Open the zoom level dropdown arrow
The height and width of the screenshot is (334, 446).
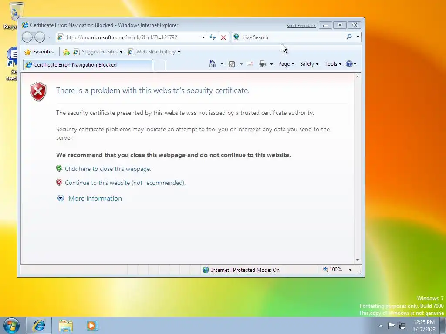tap(351, 270)
